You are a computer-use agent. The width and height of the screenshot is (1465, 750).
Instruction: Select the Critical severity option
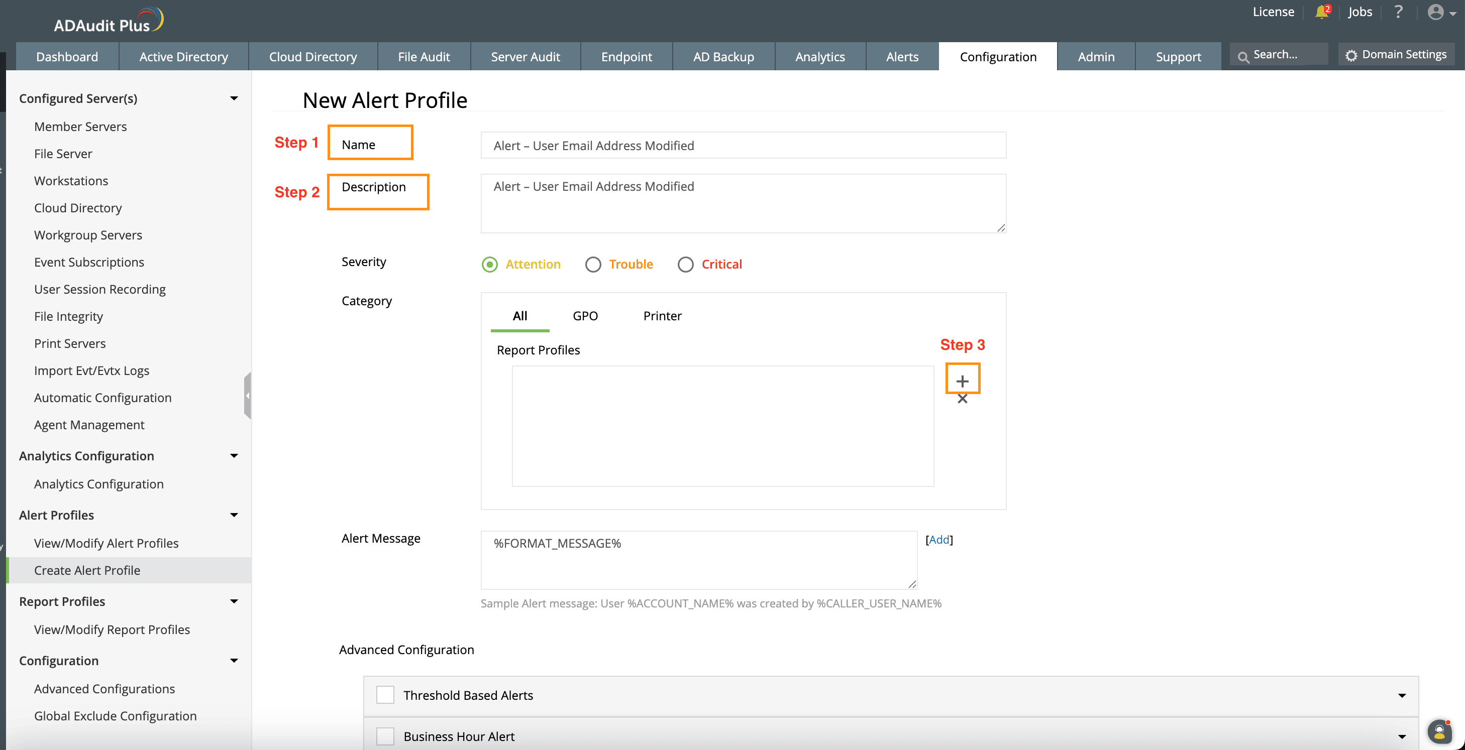tap(686, 264)
